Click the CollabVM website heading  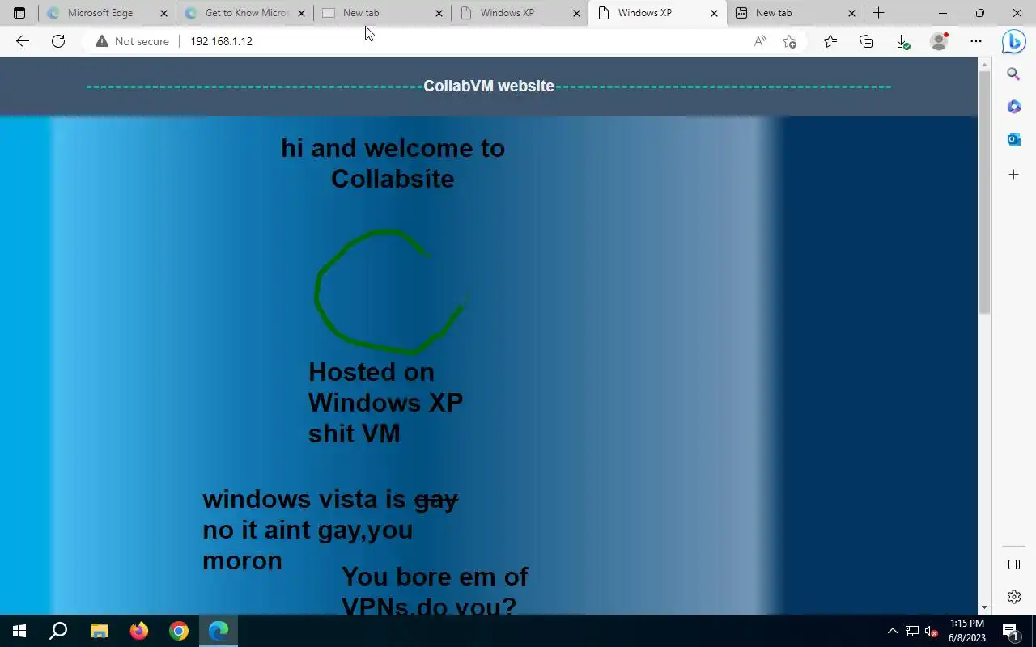click(x=489, y=86)
